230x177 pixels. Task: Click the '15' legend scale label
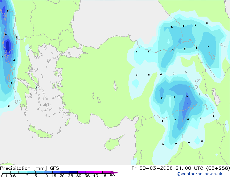(x=54, y=176)
